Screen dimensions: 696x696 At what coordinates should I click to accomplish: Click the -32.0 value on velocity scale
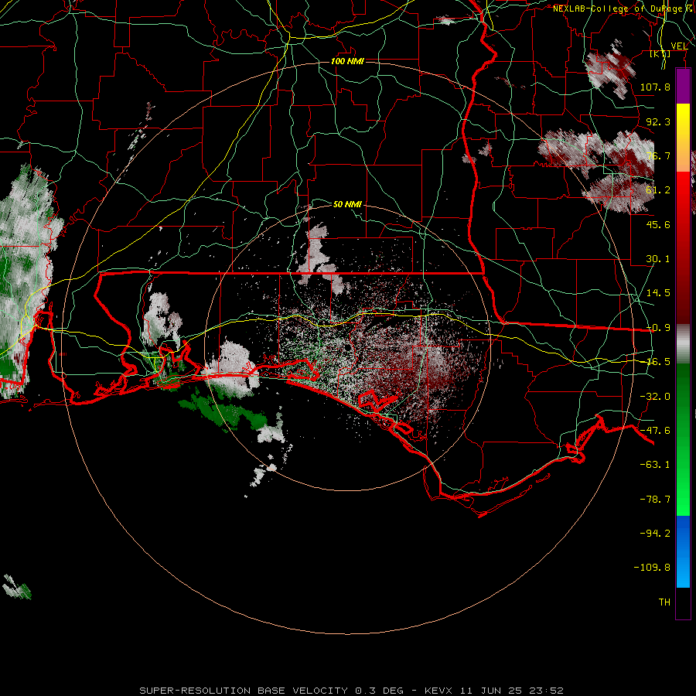pos(655,397)
